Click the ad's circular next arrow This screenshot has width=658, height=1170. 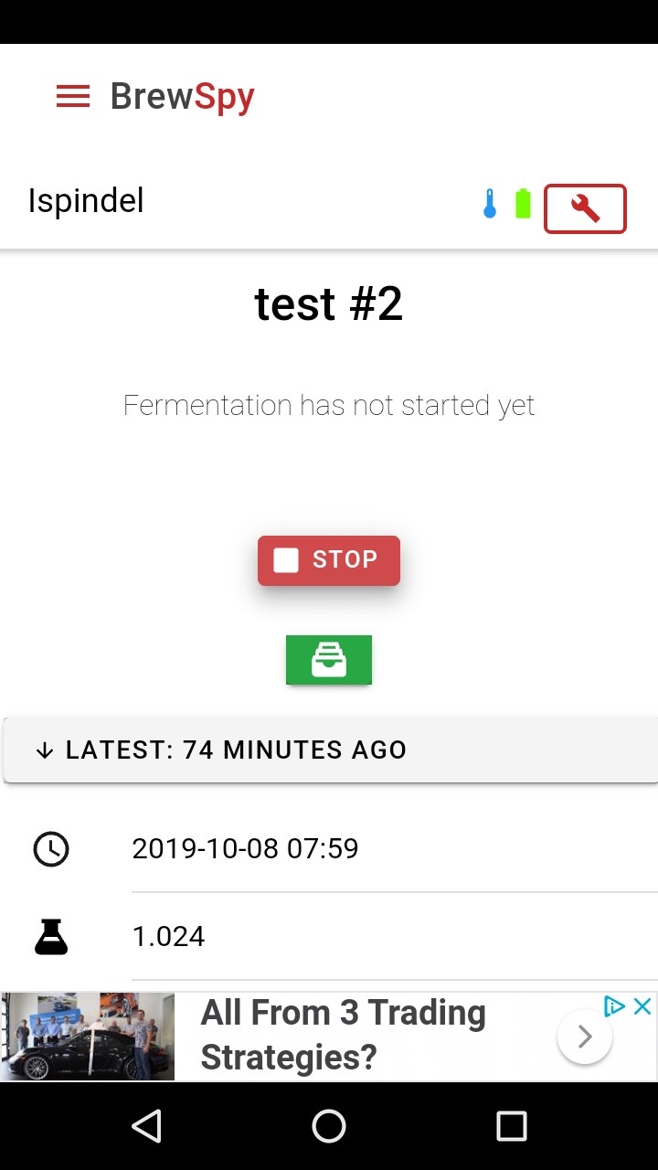click(585, 1037)
